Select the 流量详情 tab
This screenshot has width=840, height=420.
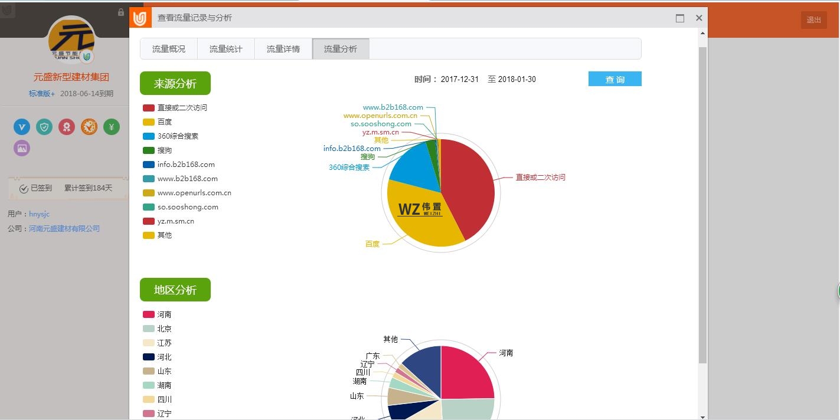[283, 49]
